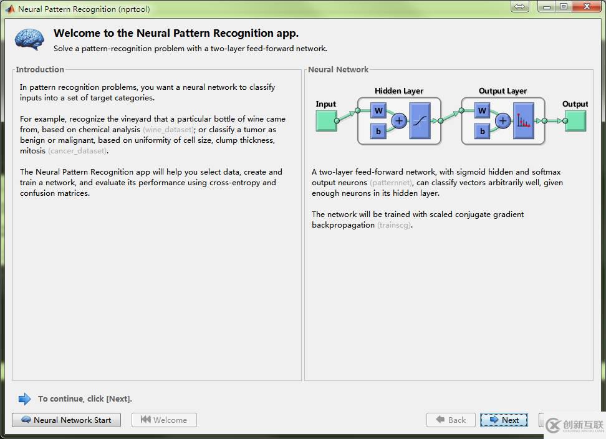606x439 pixels.
Task: Click the double-arrow button in title bar
Action: 520,7
